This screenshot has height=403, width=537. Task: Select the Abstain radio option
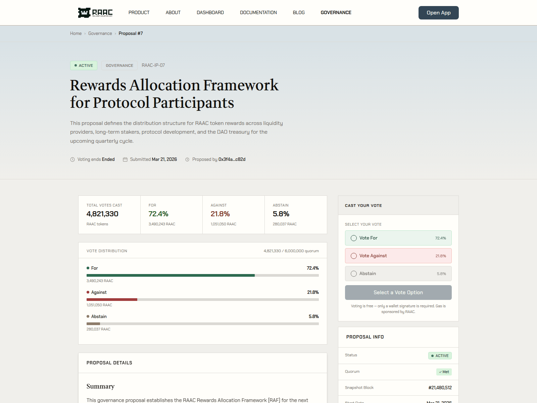coord(354,274)
